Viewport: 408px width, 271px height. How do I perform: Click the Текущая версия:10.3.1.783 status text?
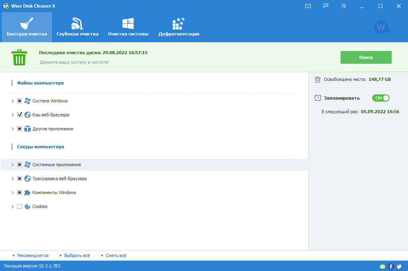(32, 266)
